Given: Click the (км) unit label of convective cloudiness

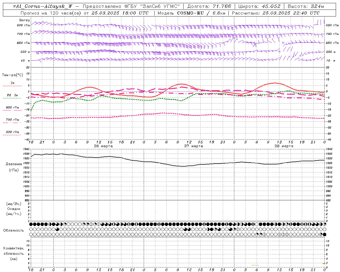Looking at the screenshot, I should tap(14, 259).
